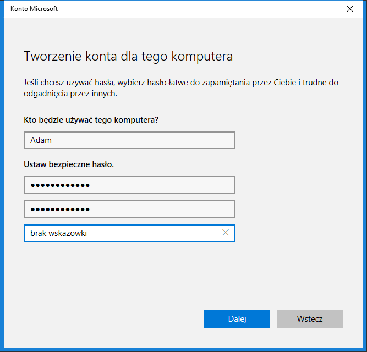Focus the username field containing Adam

129,140
